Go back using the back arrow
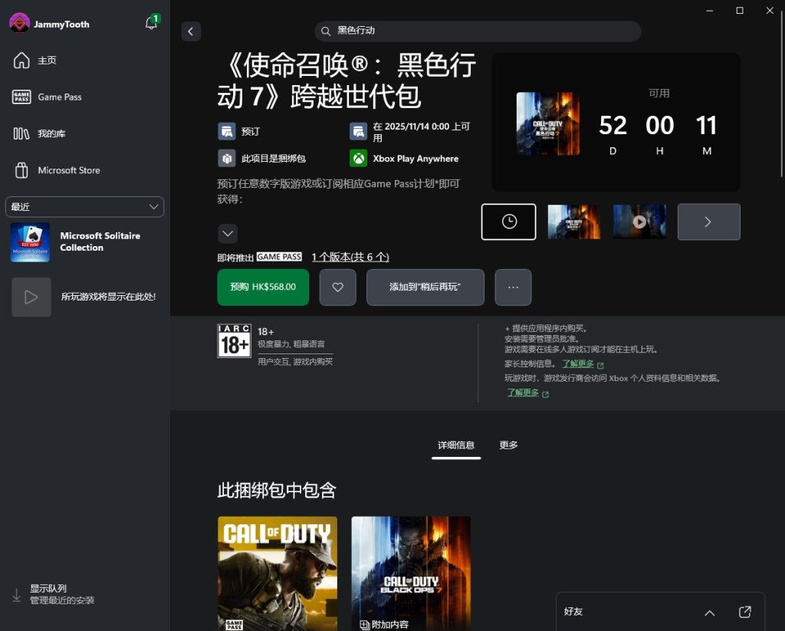The height and width of the screenshot is (631, 785). [191, 31]
